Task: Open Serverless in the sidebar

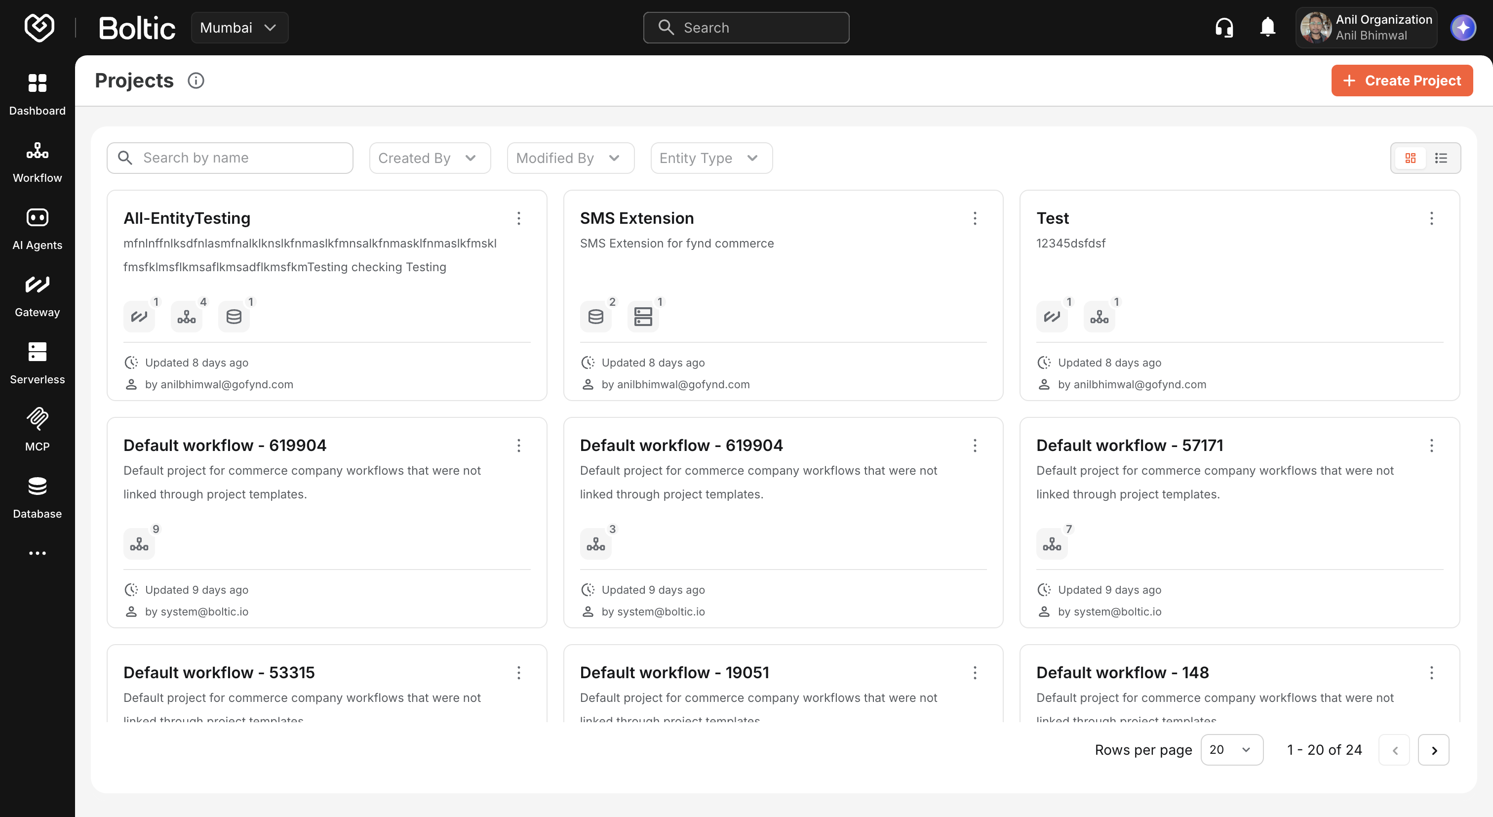Action: [x=37, y=364]
